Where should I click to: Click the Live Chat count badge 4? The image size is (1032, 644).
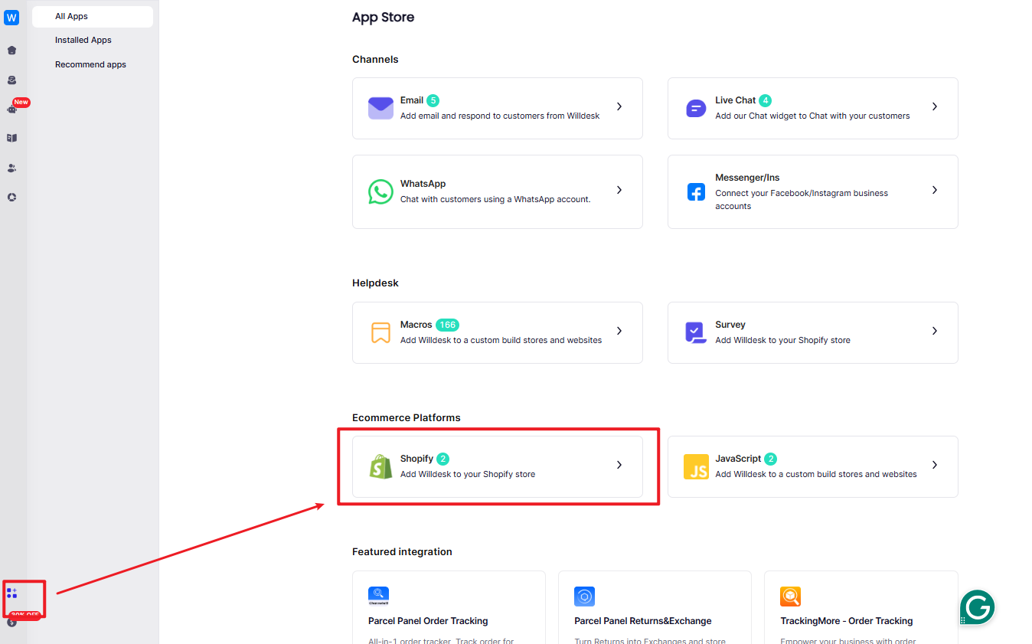coord(766,100)
